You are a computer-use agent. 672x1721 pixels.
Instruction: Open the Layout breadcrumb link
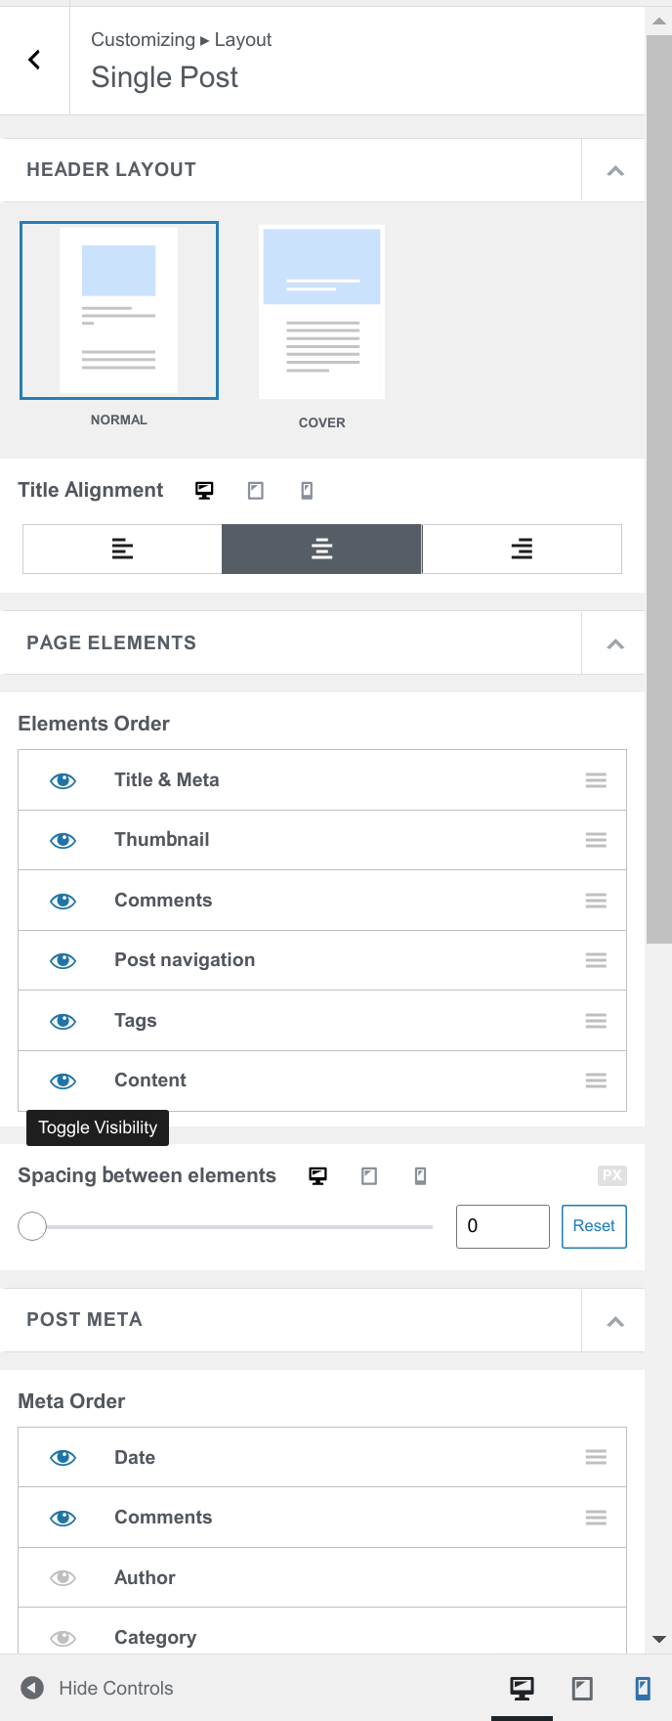coord(243,39)
